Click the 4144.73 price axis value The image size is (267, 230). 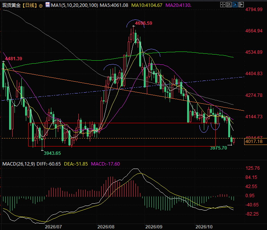254,117
